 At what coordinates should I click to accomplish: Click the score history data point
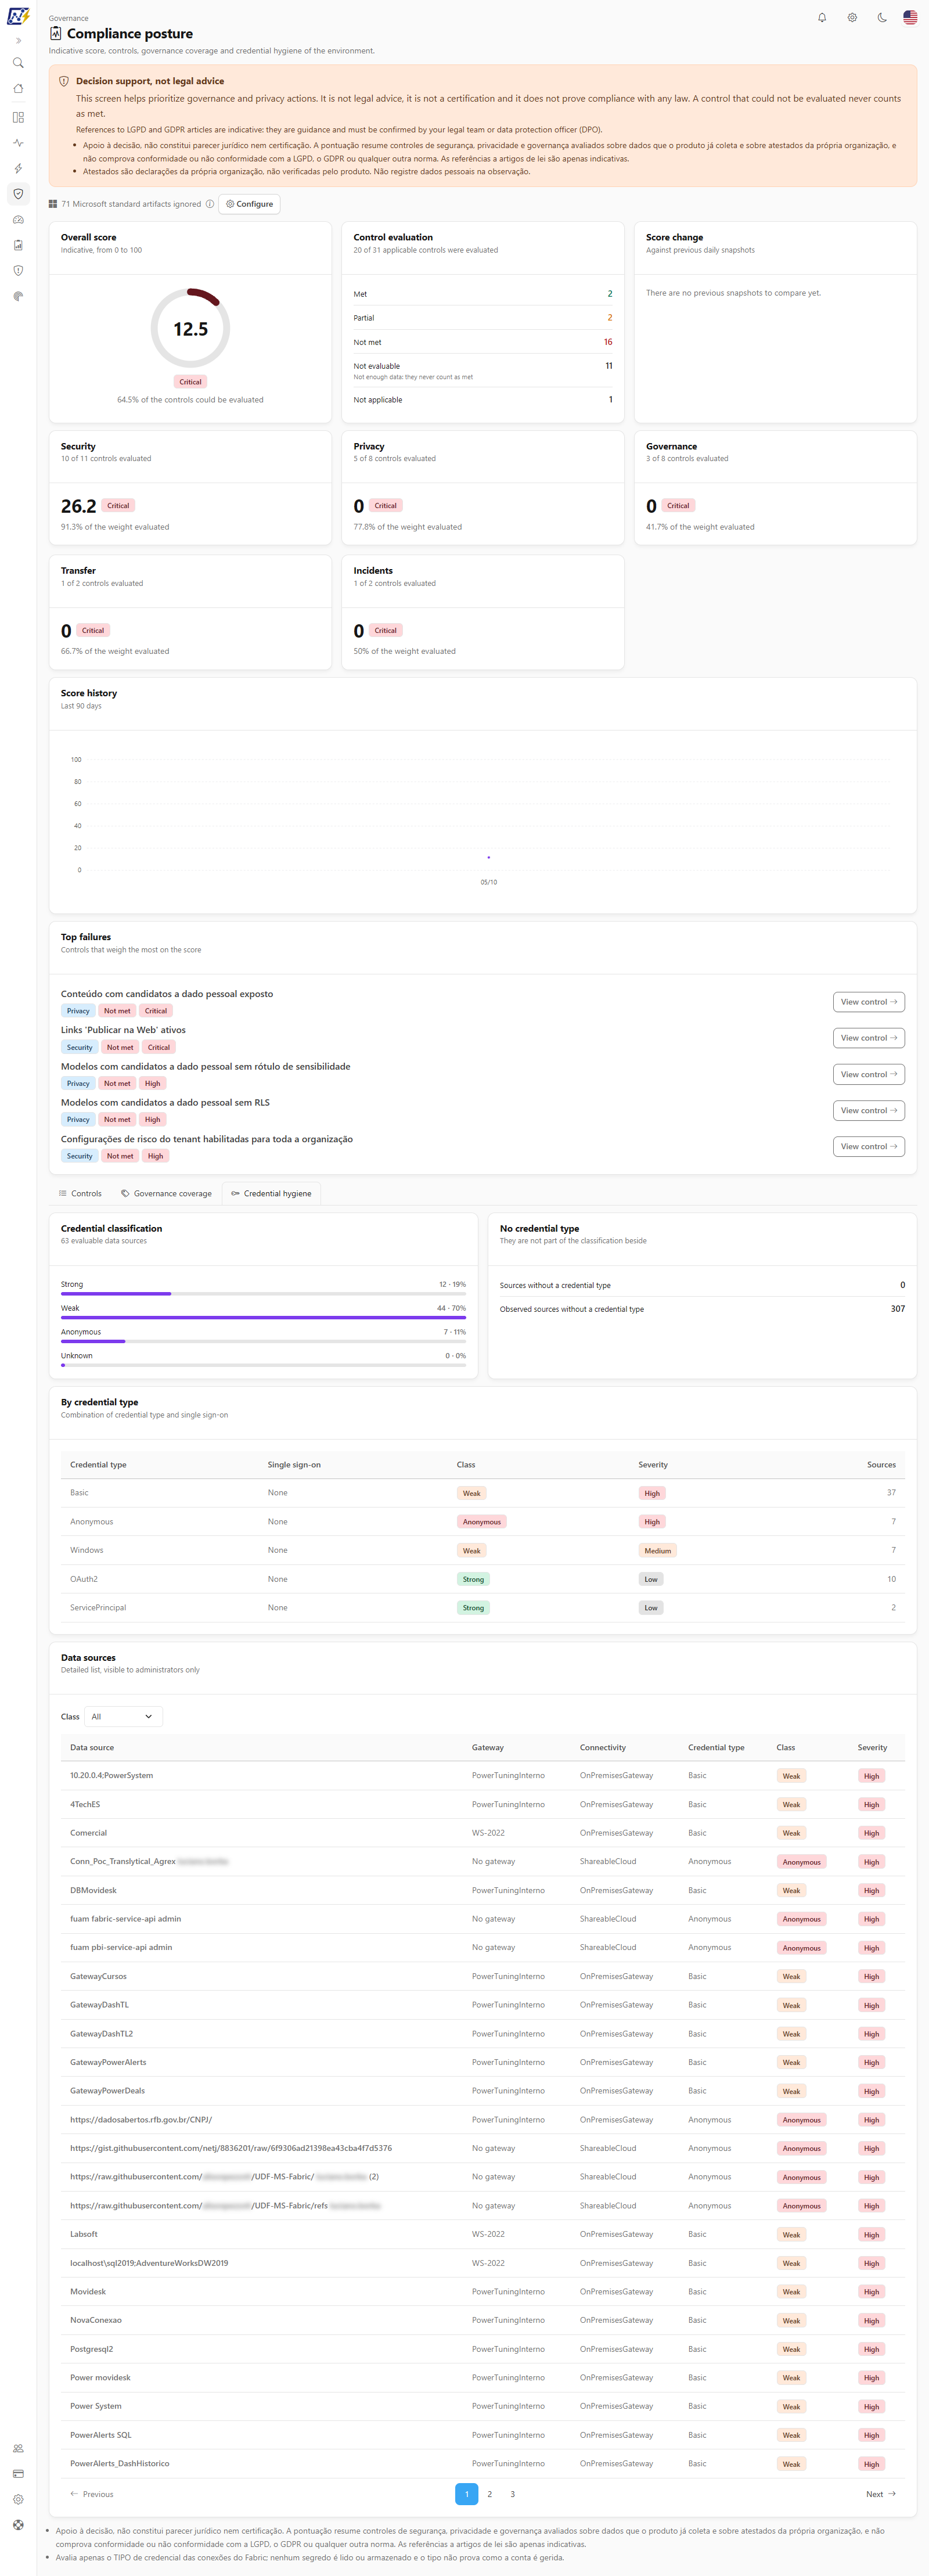[488, 857]
